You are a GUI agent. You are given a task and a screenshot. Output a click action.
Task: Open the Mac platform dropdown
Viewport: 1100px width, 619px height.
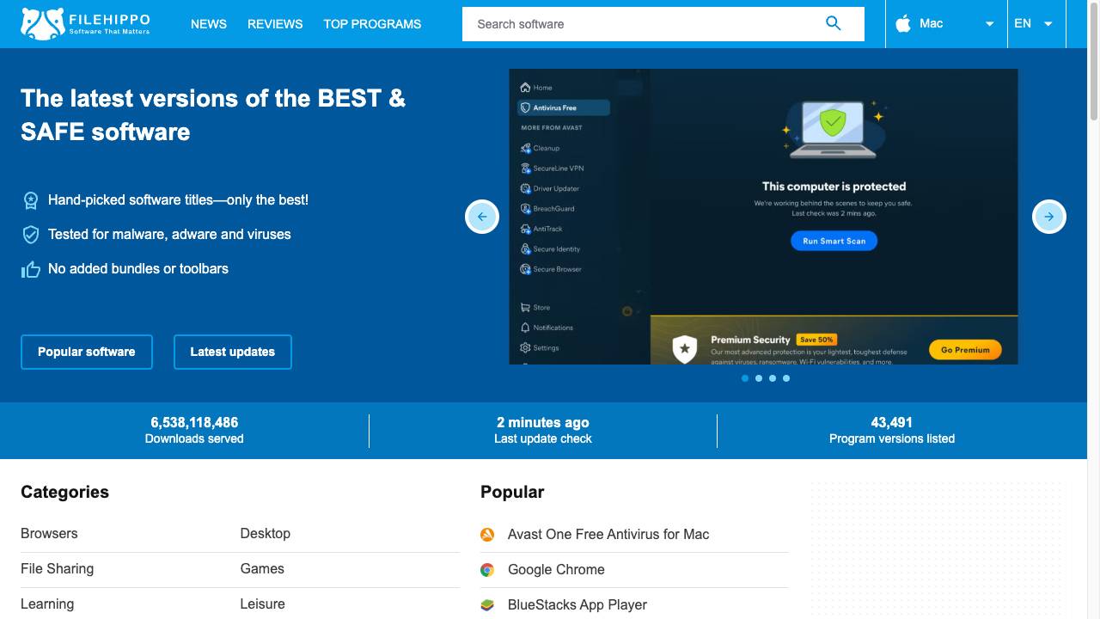[x=946, y=24]
